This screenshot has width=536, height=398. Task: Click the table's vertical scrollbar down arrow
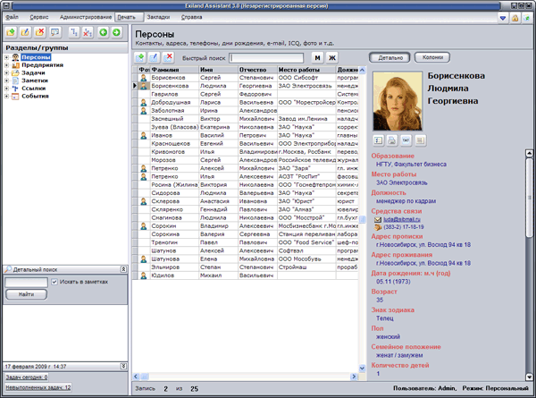363,368
